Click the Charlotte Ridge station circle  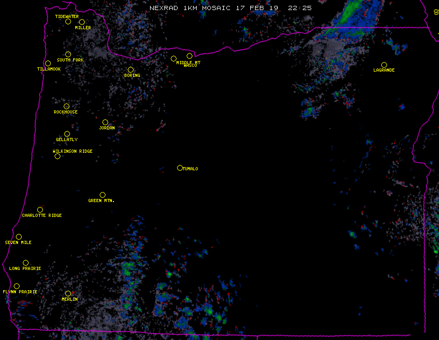(x=40, y=210)
